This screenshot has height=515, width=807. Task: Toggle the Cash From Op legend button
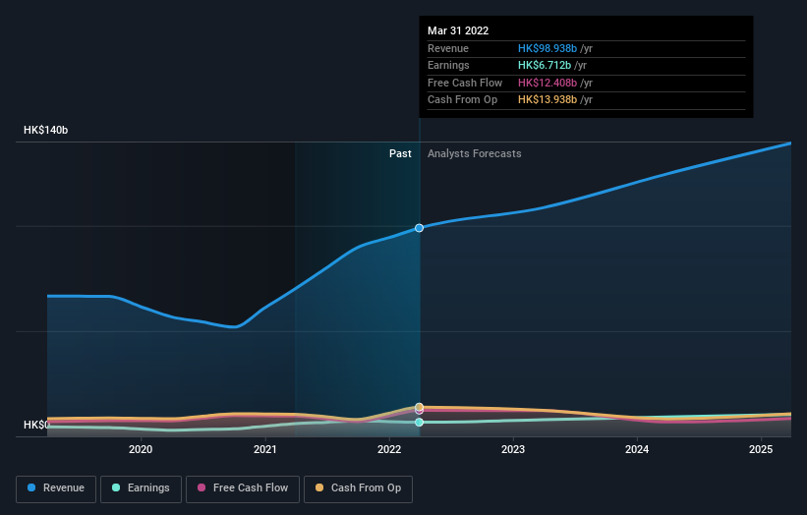358,488
